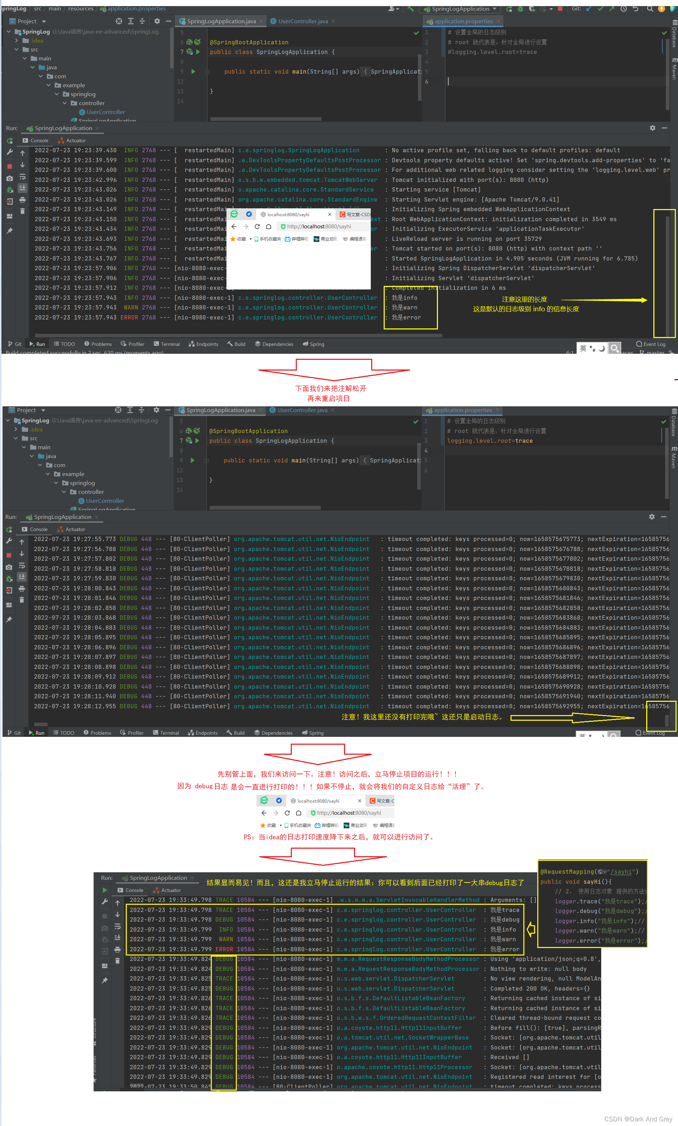
Task: Click horizontal scrollbar under SpringLogApplication editor, INFO-log IDE
Action: (265, 119)
